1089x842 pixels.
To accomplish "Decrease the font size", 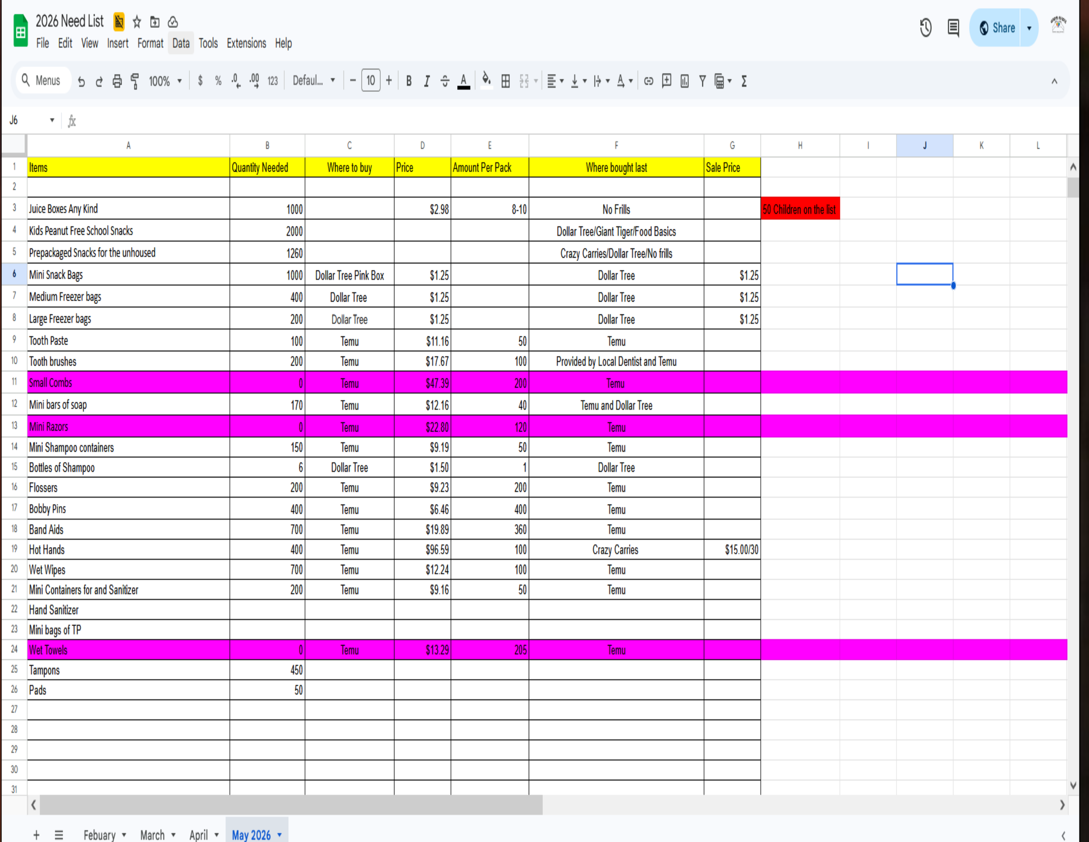I will tap(352, 80).
